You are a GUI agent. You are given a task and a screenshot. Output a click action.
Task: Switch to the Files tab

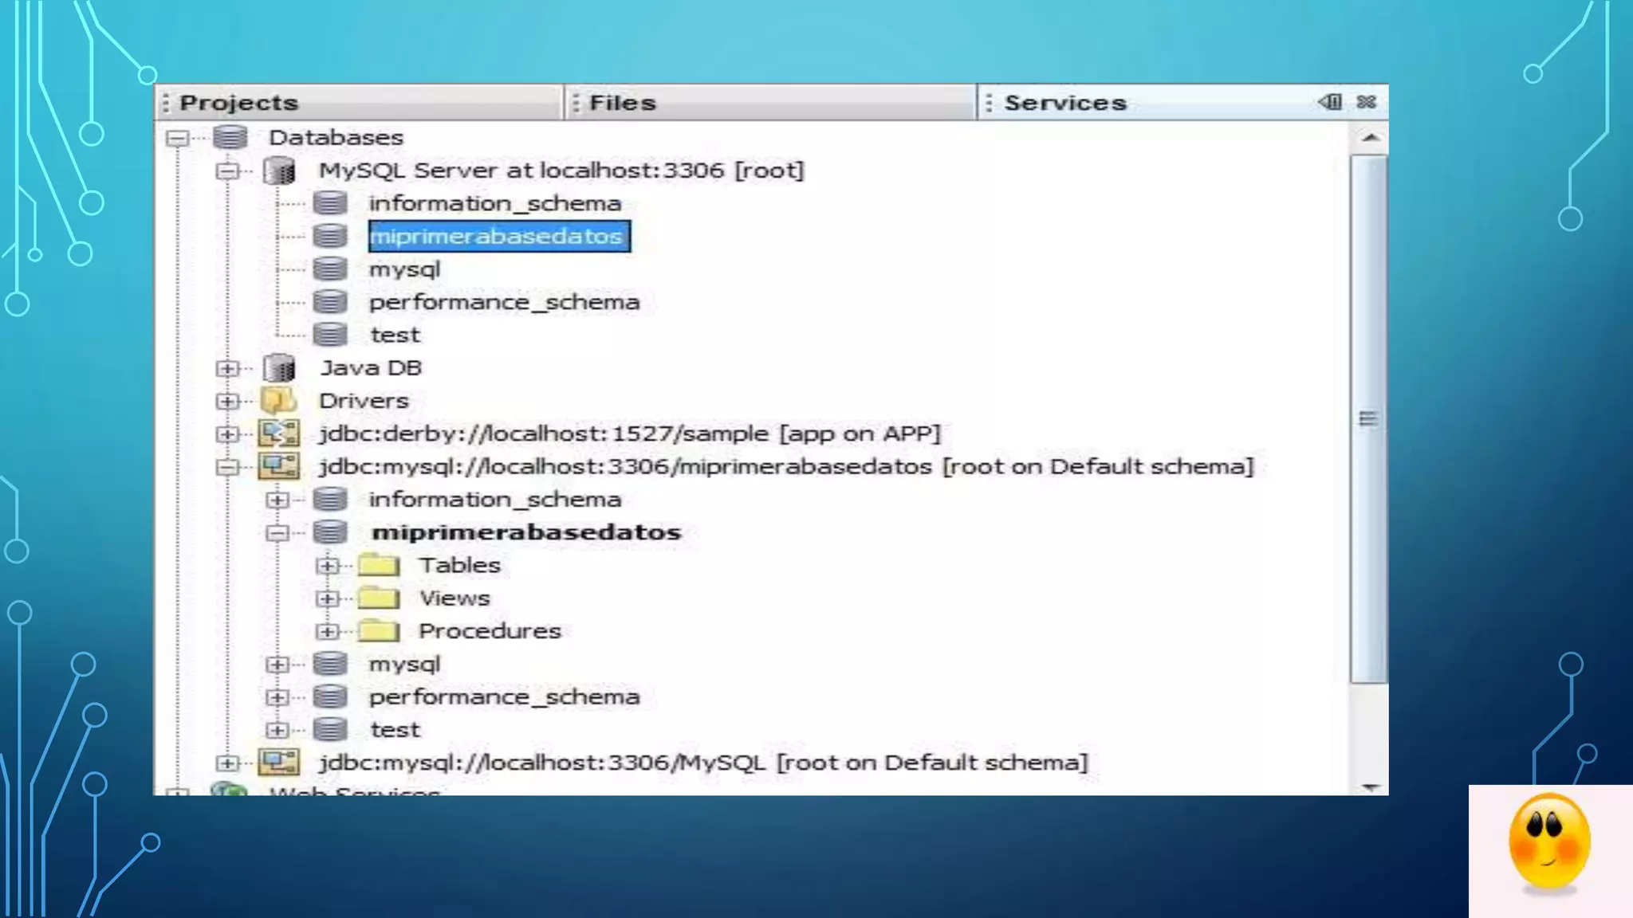coord(622,103)
